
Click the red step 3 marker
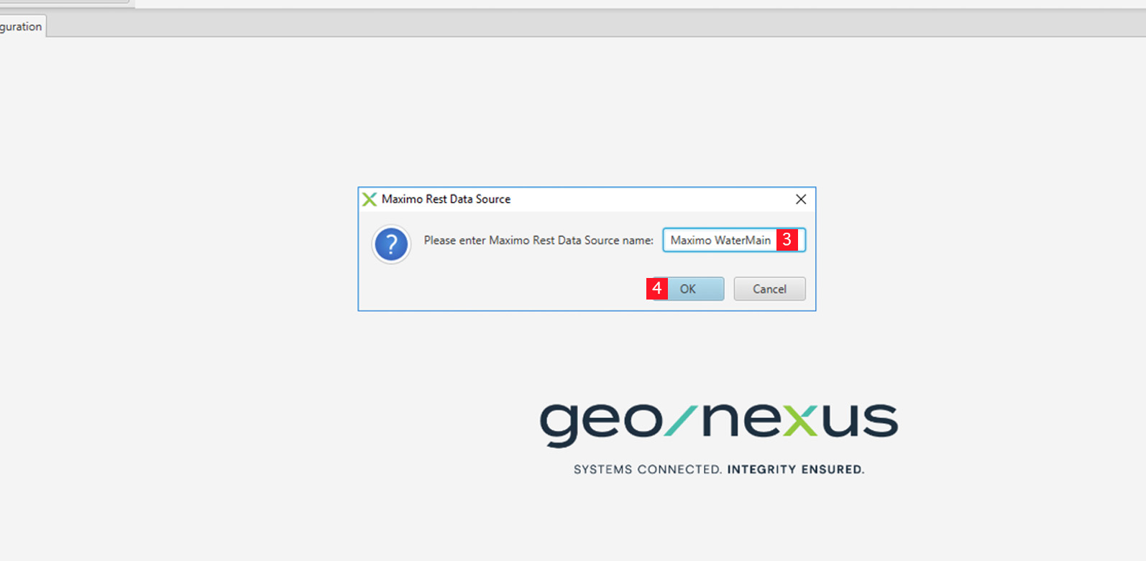point(787,240)
